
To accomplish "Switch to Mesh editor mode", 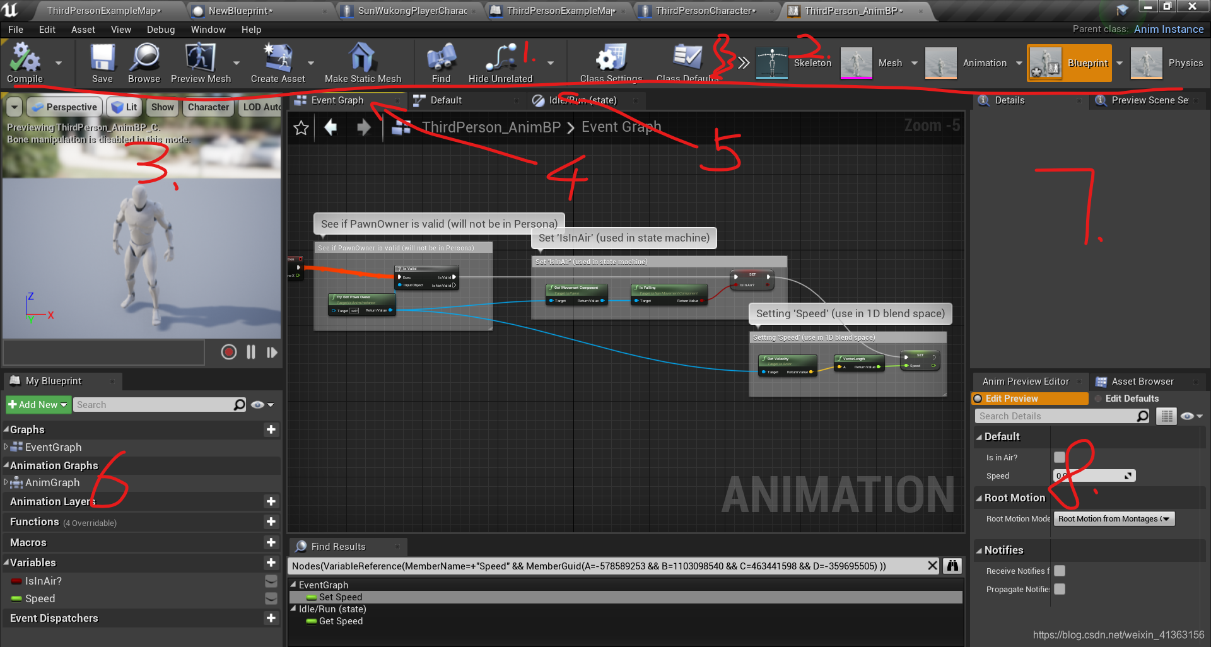I will tap(872, 63).
